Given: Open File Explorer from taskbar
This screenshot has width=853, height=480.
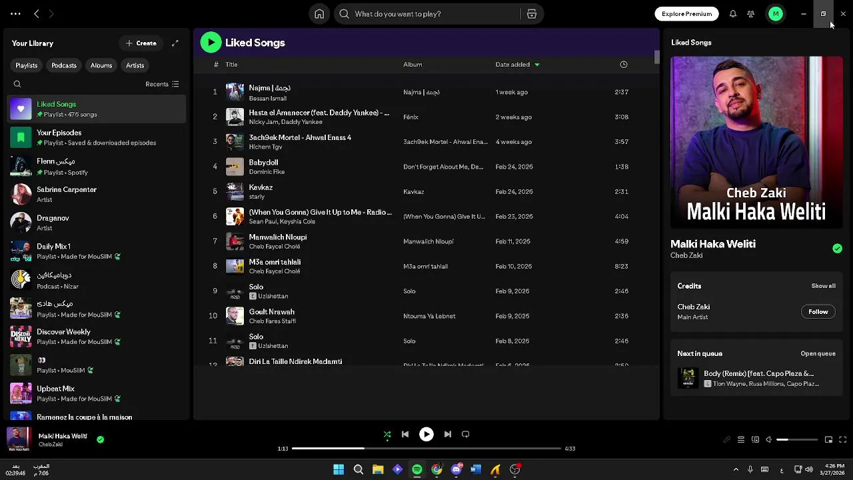Looking at the screenshot, I should tap(378, 470).
